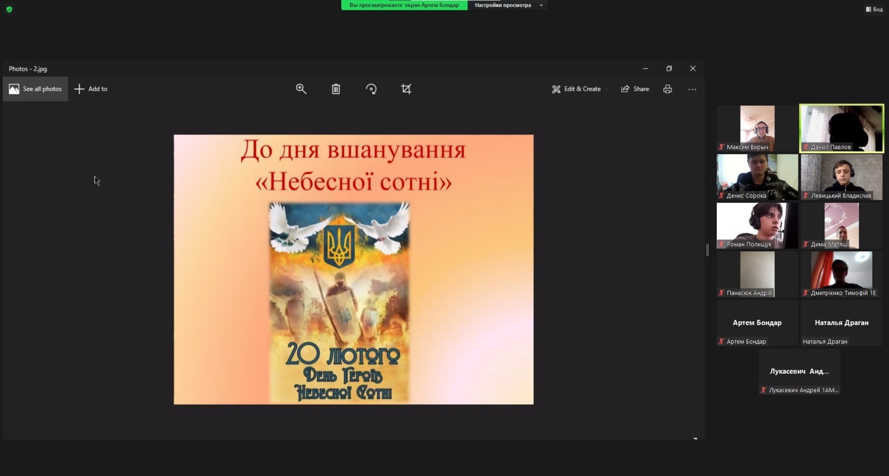
Task: Select the Crop tool icon
Action: (406, 89)
